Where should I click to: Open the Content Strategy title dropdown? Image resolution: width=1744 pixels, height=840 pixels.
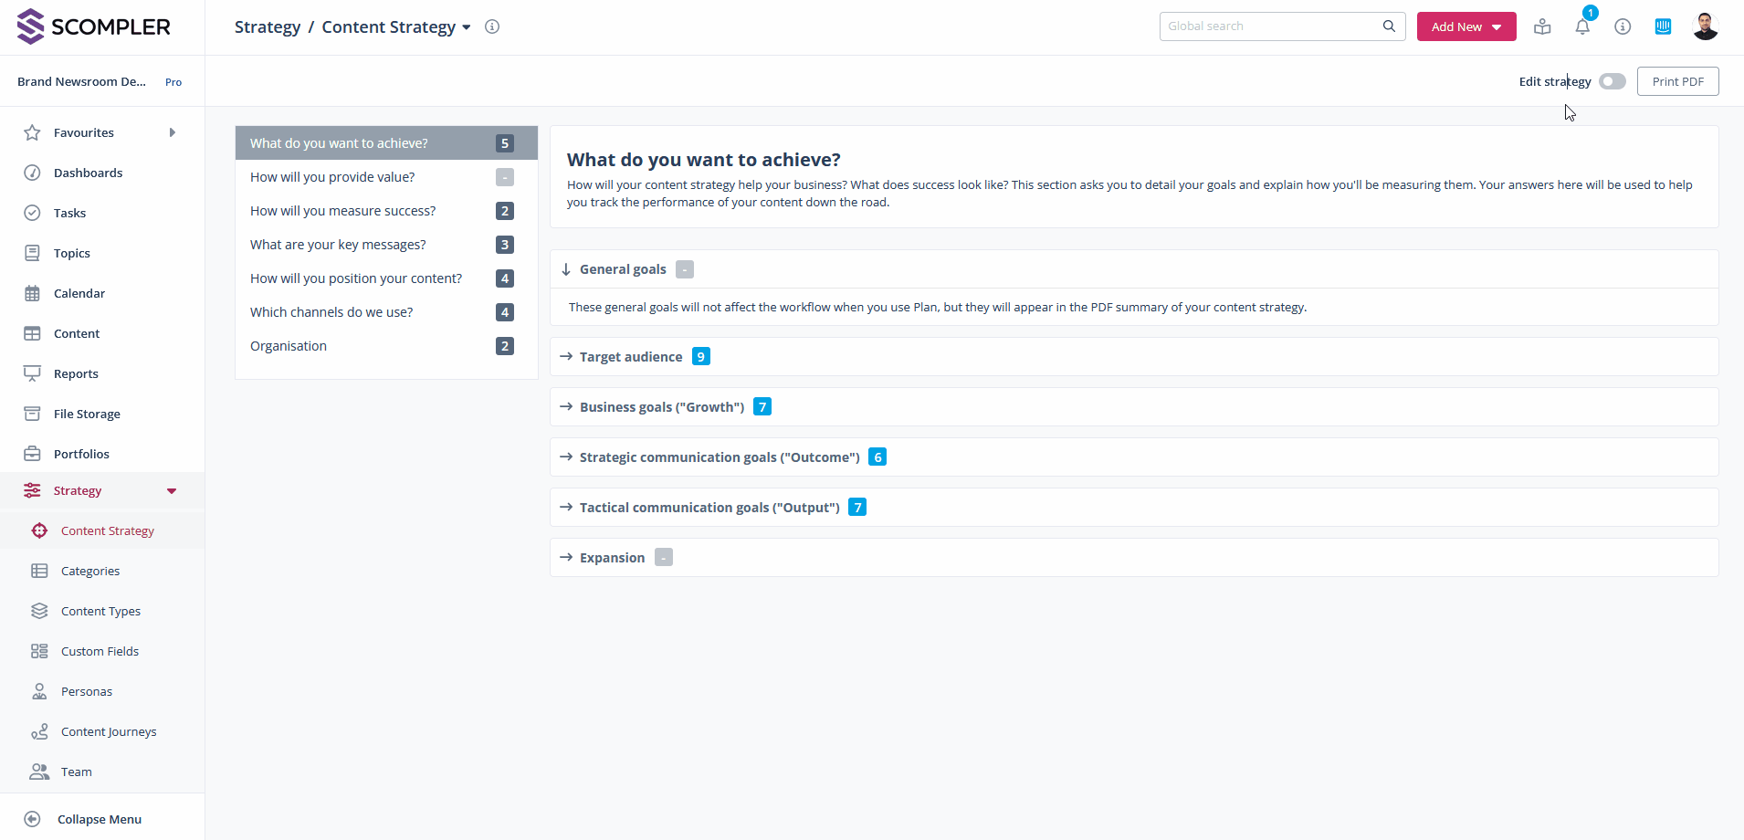point(467,27)
